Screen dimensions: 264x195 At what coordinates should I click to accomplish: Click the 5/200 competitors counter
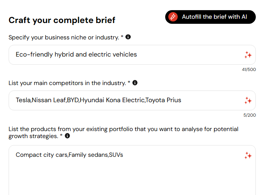(250, 115)
